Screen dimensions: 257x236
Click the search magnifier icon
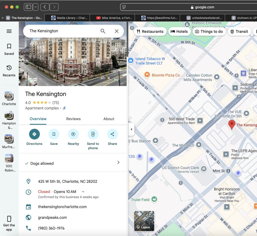pyautogui.click(x=103, y=31)
